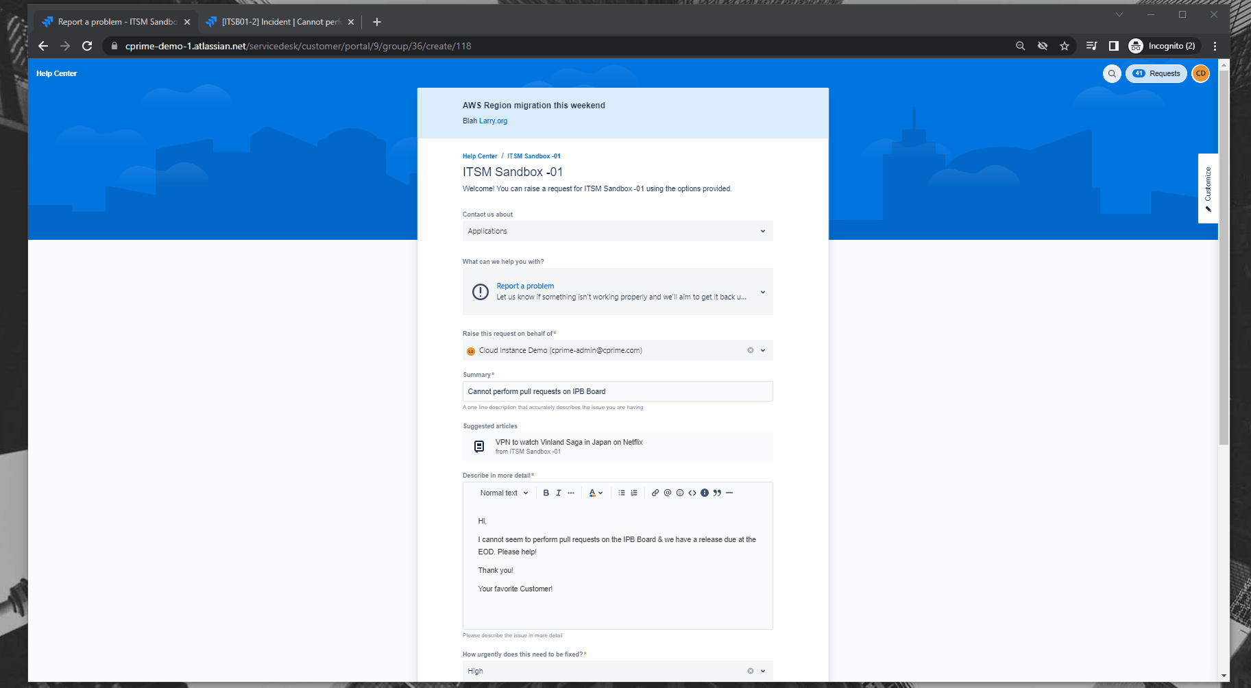Click the third-party cookies blocked eye icon

point(1043,46)
